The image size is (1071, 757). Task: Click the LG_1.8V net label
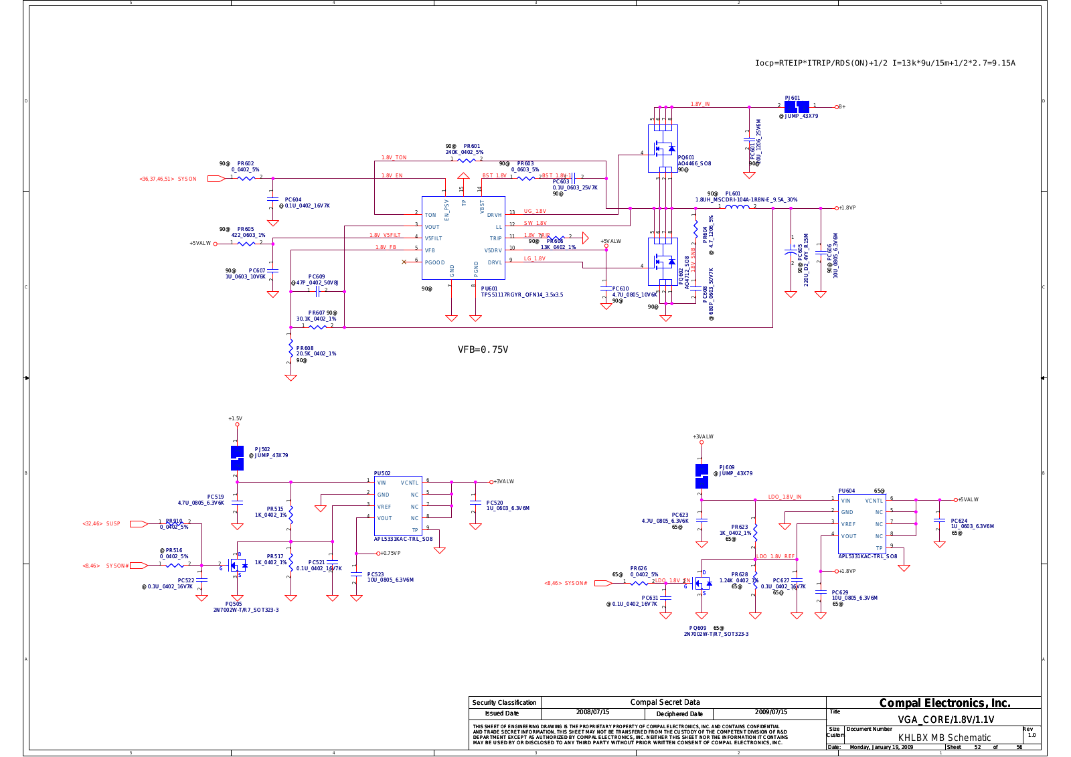(x=534, y=258)
